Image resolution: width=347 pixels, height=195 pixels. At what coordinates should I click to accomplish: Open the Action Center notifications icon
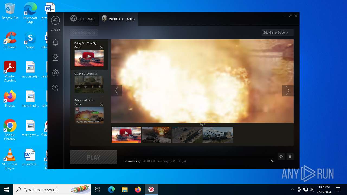pos(338,190)
